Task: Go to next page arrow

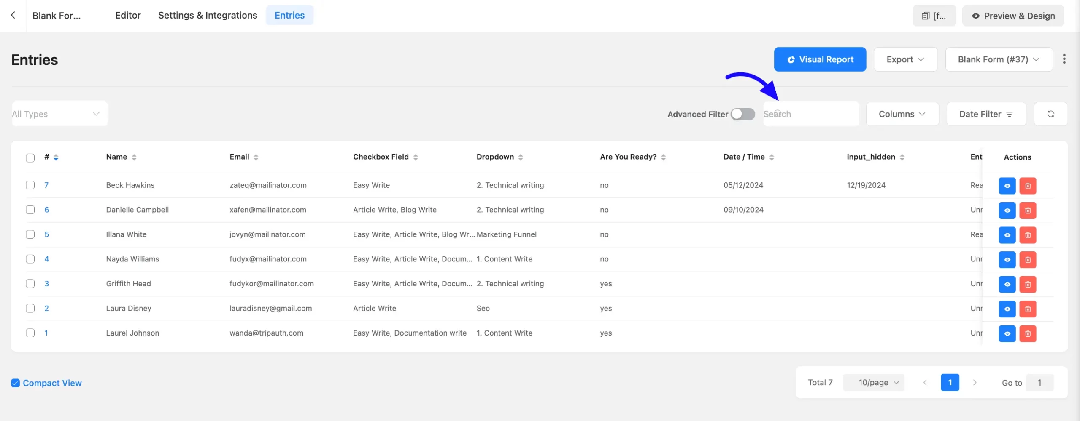Action: [x=975, y=383]
